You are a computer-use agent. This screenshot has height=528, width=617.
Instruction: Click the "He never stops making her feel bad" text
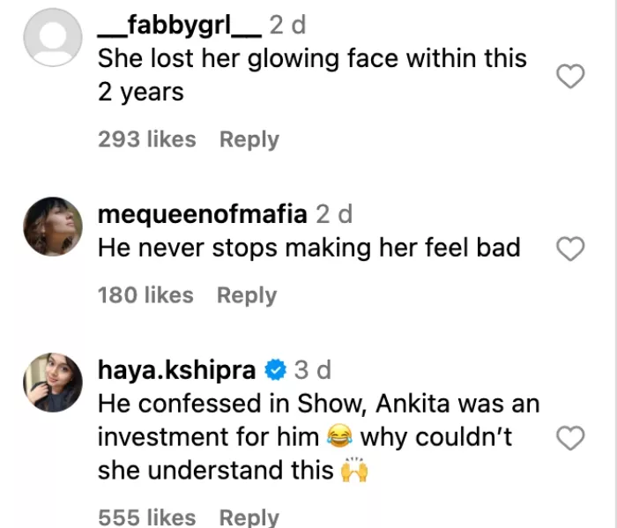[x=308, y=249]
